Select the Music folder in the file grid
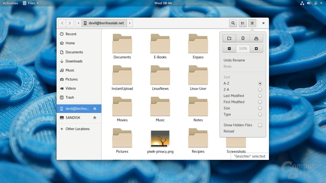The height and width of the screenshot is (183, 326). tap(160, 106)
